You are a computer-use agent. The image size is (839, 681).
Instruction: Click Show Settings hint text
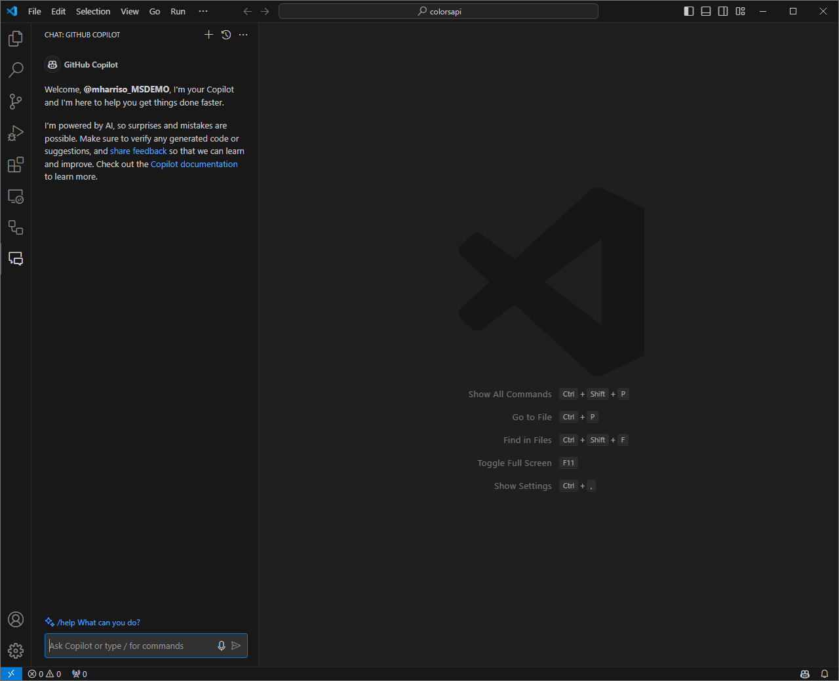[523, 486]
